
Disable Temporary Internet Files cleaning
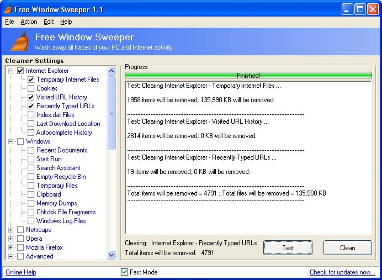tap(31, 79)
